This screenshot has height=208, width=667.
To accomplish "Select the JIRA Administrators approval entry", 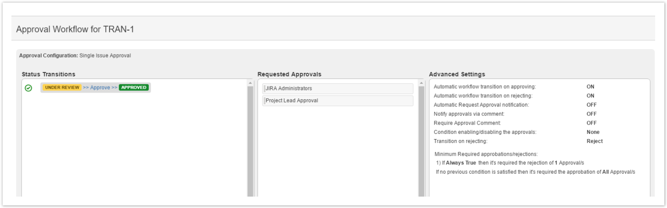I will click(338, 89).
